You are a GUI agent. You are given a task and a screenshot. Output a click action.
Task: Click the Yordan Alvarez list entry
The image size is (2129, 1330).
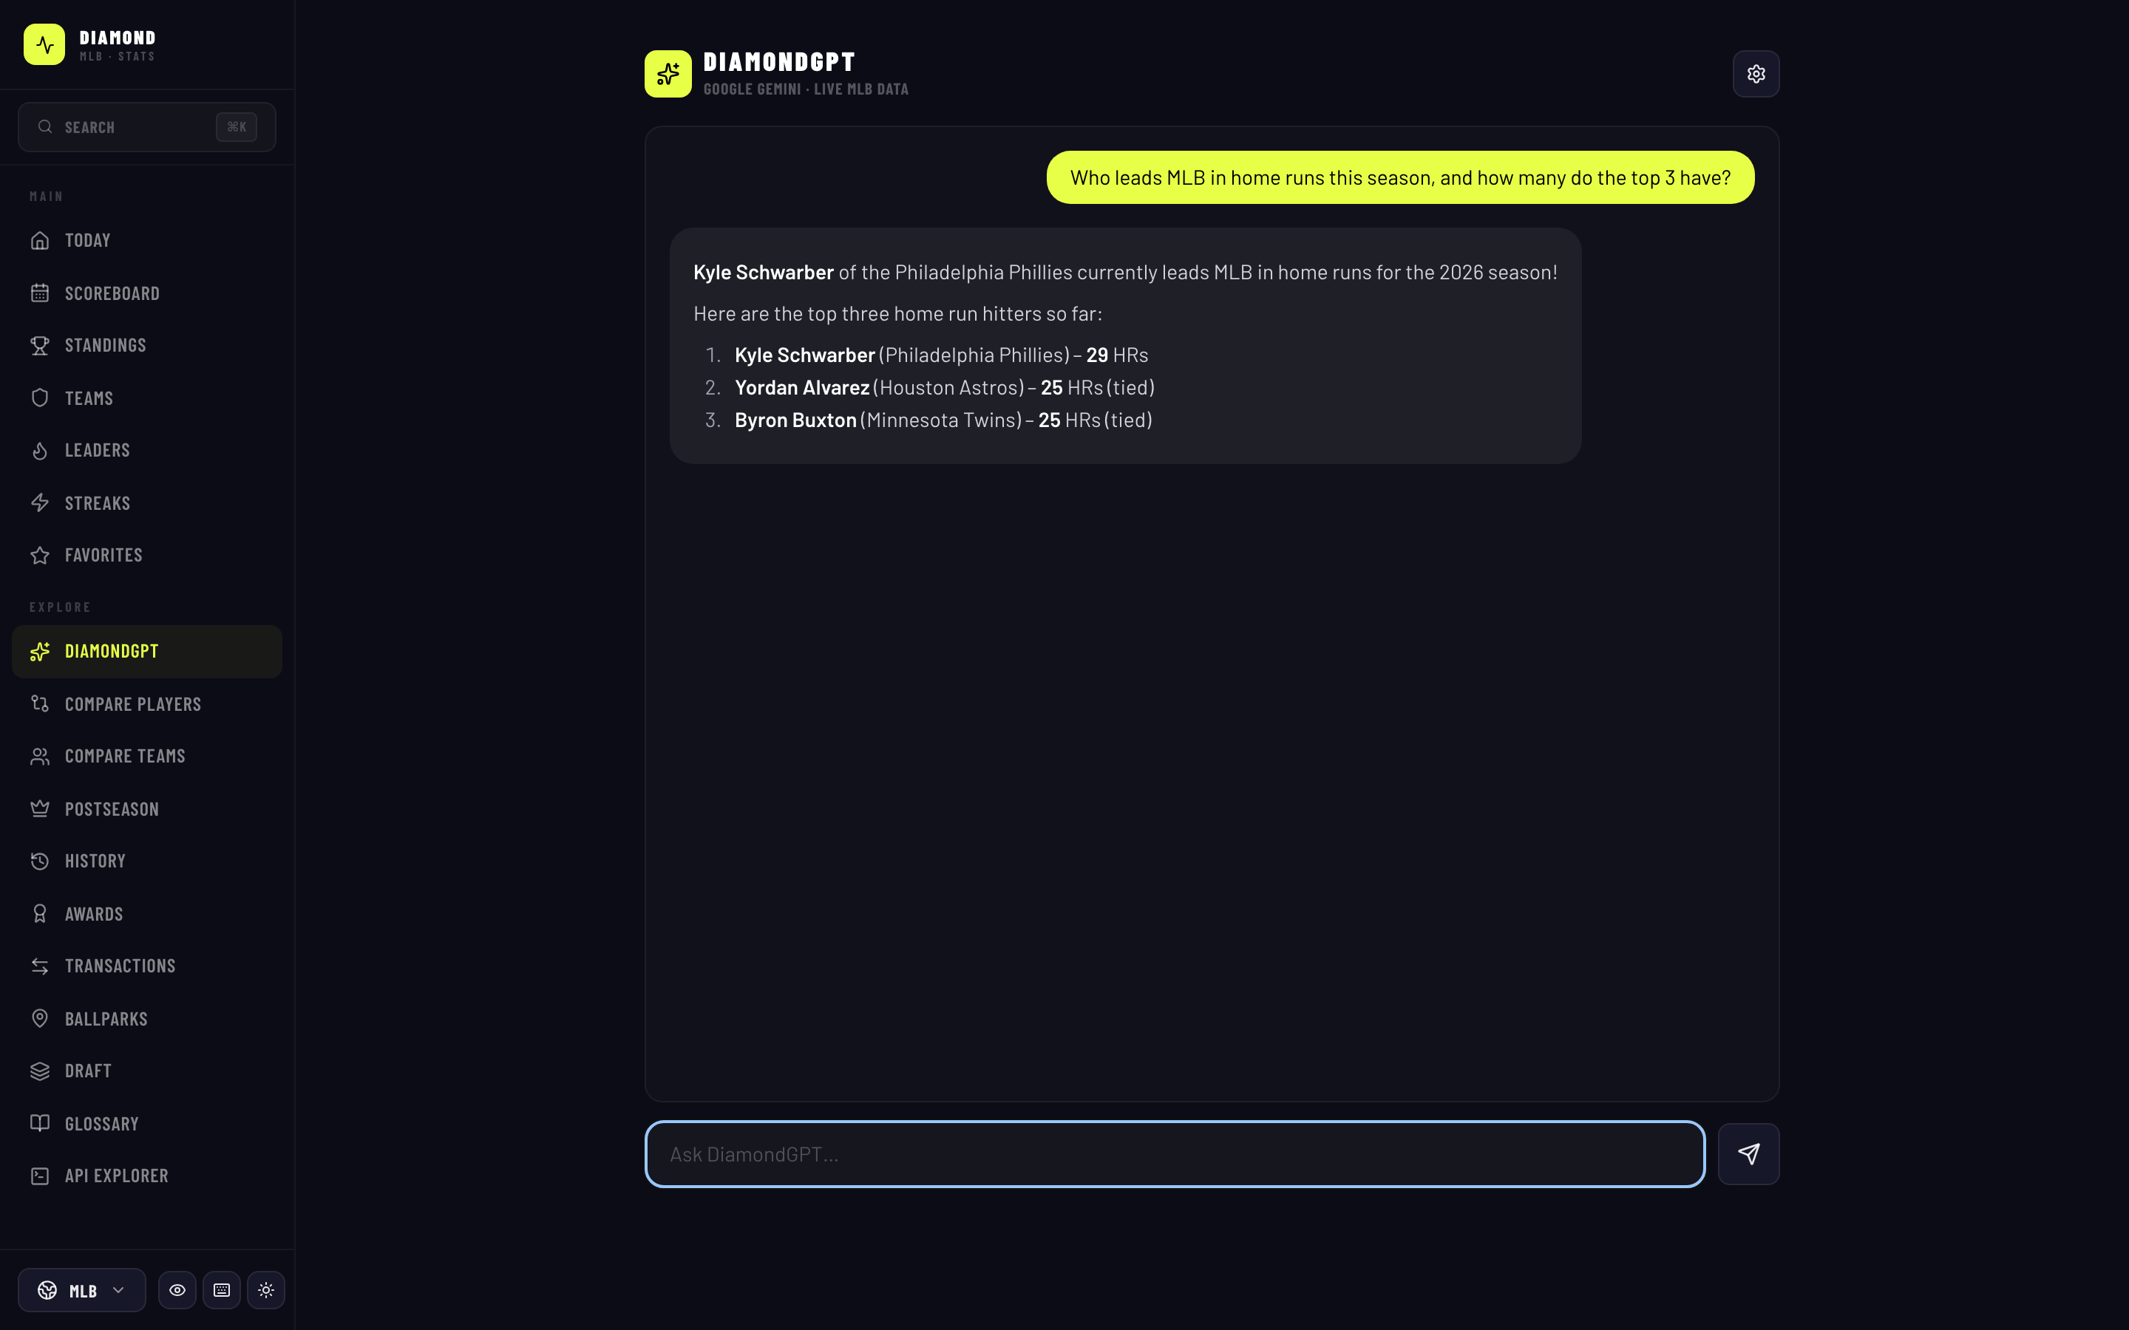pyautogui.click(x=944, y=388)
